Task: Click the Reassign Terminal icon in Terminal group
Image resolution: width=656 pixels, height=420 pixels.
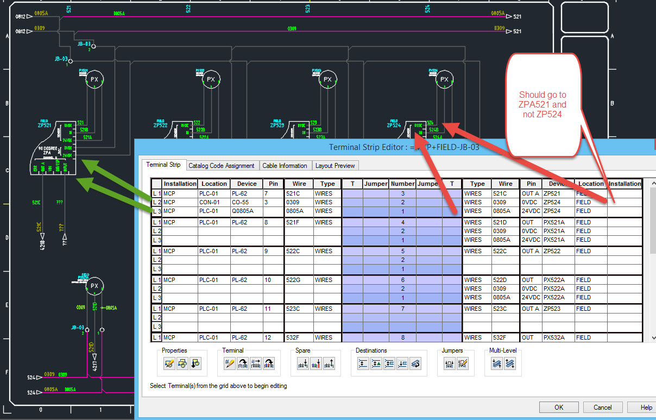Action: (x=243, y=363)
